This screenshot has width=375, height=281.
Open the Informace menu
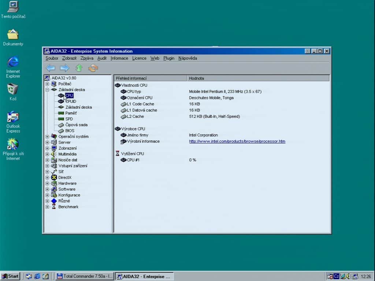pos(119,58)
